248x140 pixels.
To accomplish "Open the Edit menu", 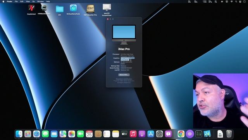I will pyautogui.click(x=22, y=2).
